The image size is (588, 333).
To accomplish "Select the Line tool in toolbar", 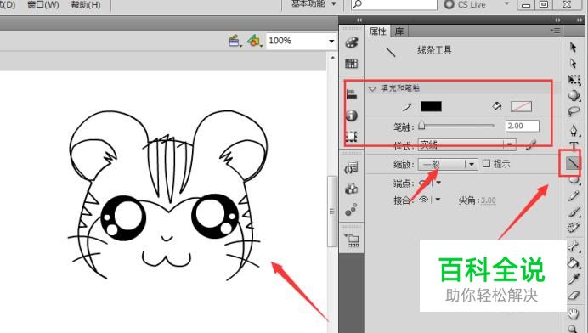I will 572,163.
